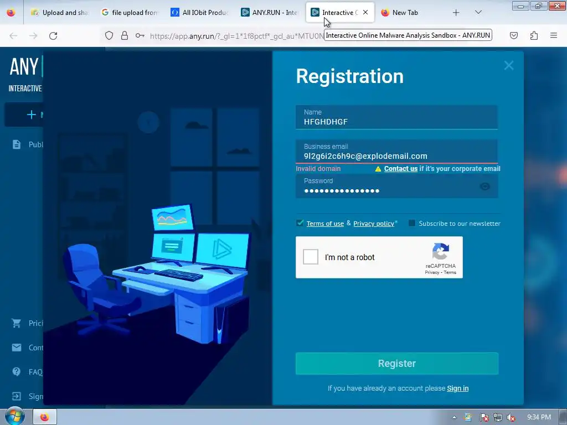Go forward with the forward arrow
The image size is (567, 425).
coord(33,35)
